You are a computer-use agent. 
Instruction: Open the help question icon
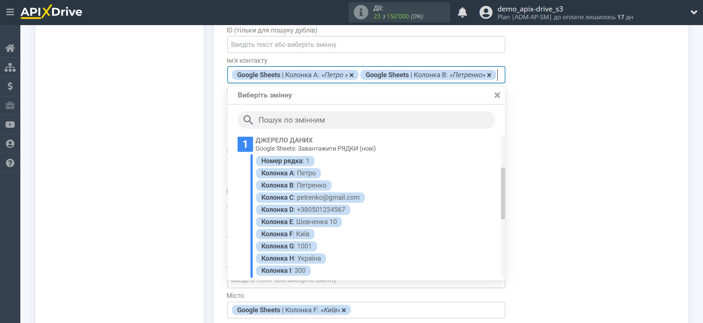tap(10, 163)
